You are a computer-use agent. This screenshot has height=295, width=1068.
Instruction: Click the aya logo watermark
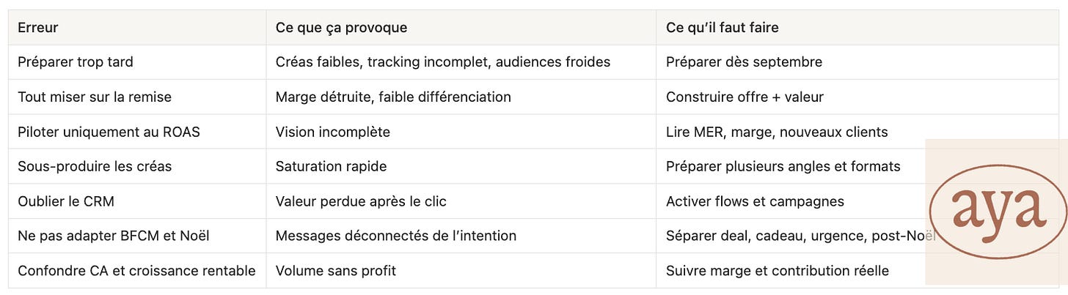998,212
